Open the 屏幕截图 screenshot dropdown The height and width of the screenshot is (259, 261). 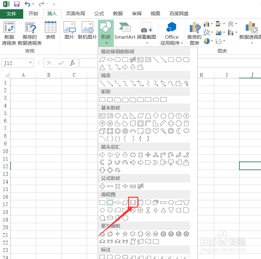(147, 33)
